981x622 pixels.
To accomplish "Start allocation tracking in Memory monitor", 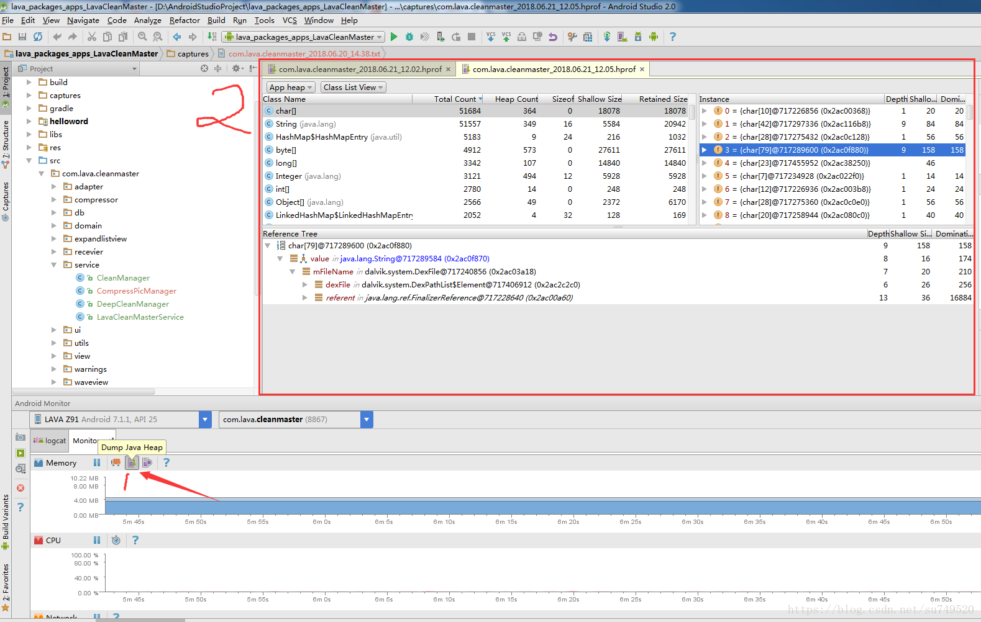I will coord(147,462).
